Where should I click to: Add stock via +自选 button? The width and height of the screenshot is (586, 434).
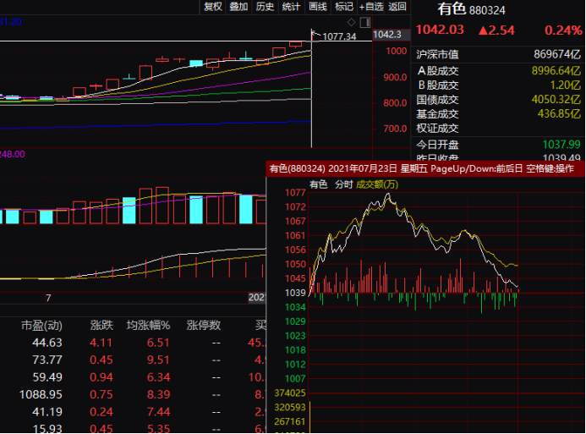(x=371, y=7)
